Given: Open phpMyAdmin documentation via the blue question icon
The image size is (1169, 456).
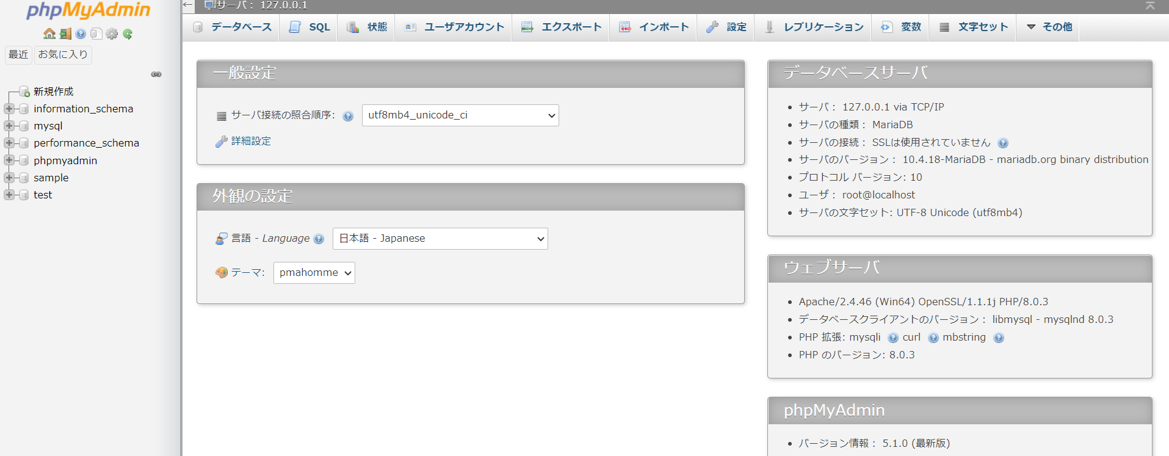Looking at the screenshot, I should point(81,34).
